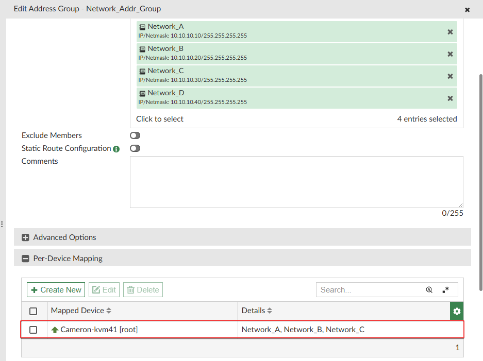Click the Create New button
The width and height of the screenshot is (483, 361).
(56, 290)
